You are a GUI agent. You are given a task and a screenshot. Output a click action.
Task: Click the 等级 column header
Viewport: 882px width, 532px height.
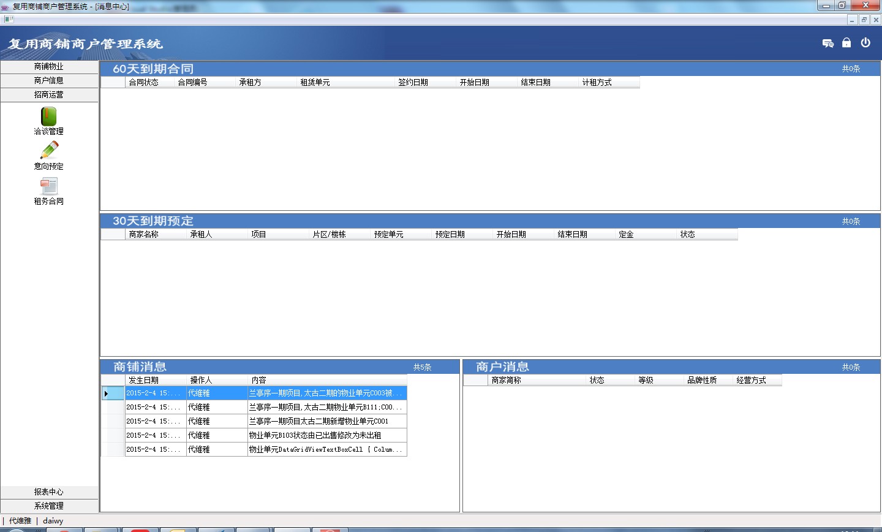click(x=660, y=380)
